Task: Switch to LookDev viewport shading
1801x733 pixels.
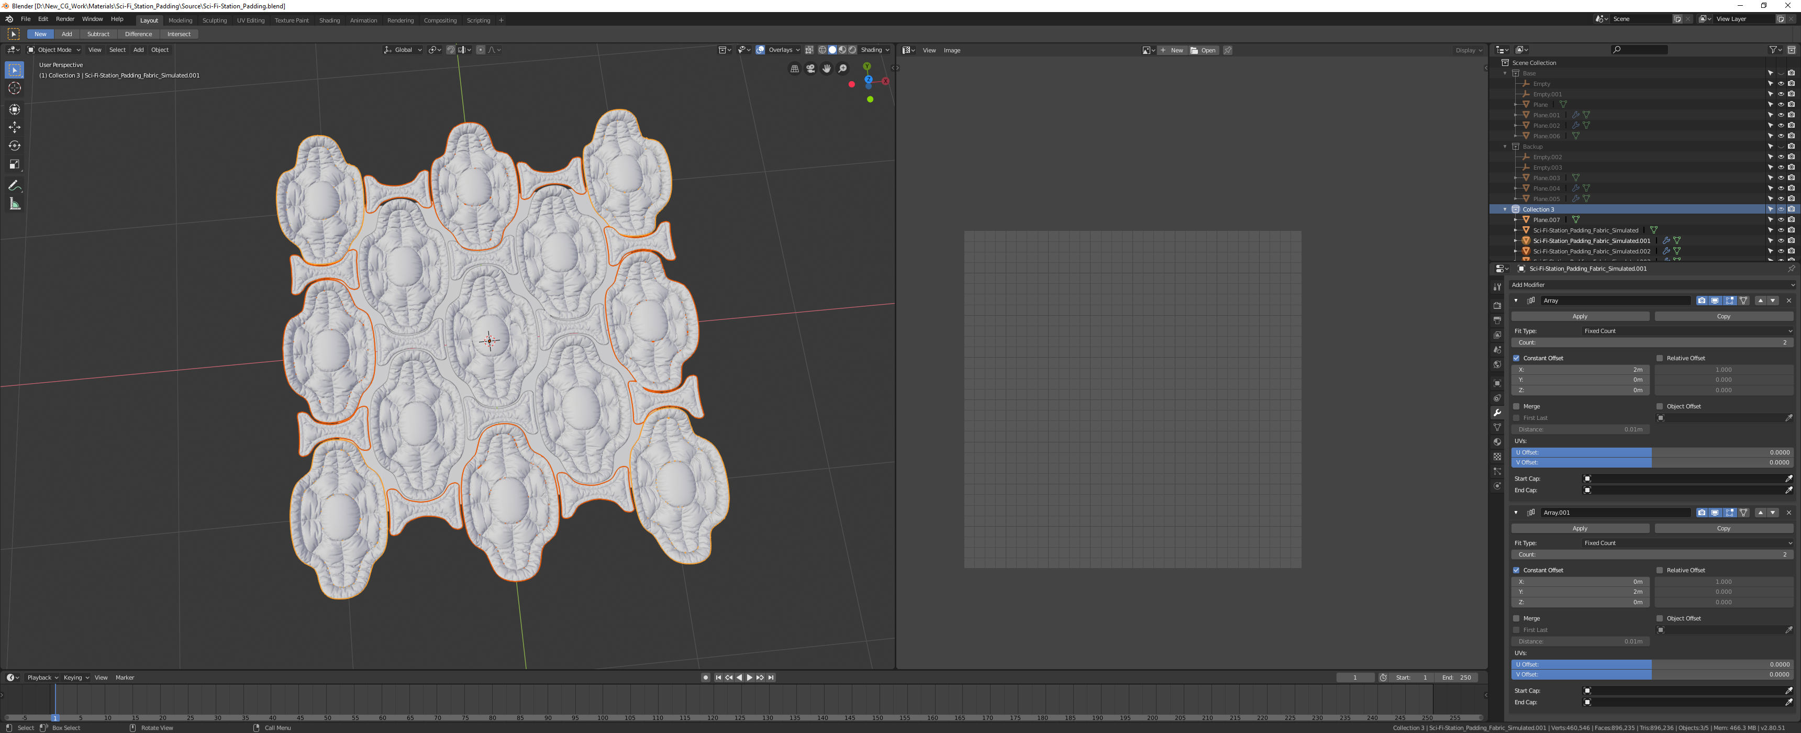Action: point(842,50)
